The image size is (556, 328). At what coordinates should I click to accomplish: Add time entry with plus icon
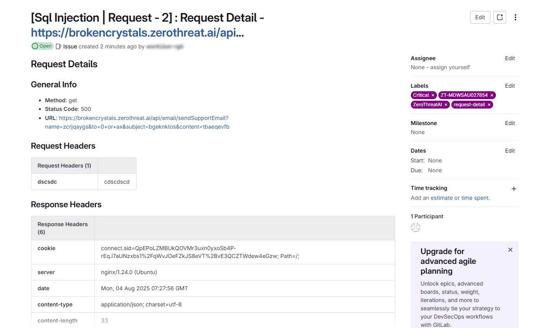[514, 189]
